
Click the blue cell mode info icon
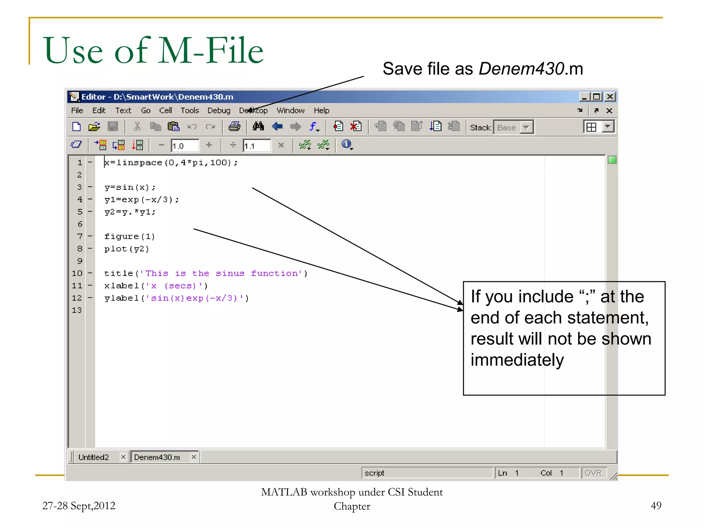click(x=346, y=144)
